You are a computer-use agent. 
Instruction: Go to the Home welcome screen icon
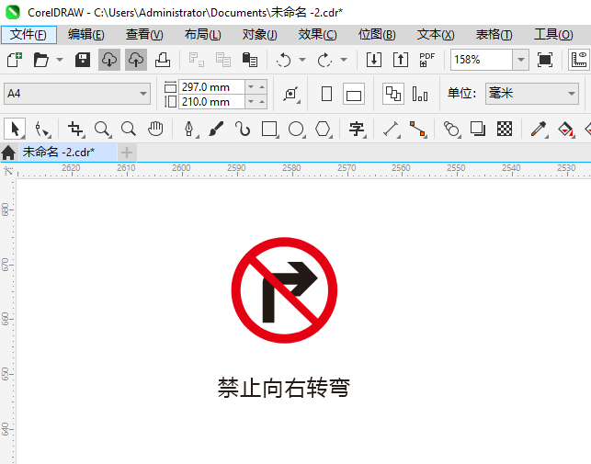tap(8, 153)
